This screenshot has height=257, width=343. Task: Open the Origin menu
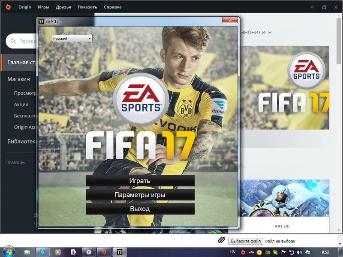click(25, 7)
